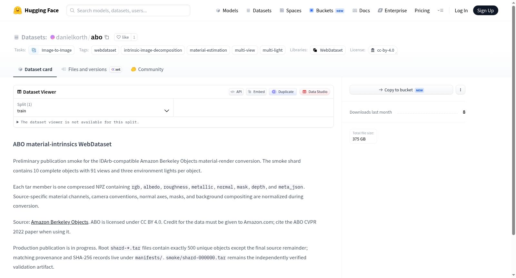The height and width of the screenshot is (278, 516).
Task: Select the webdataset tag
Action: [x=105, y=50]
